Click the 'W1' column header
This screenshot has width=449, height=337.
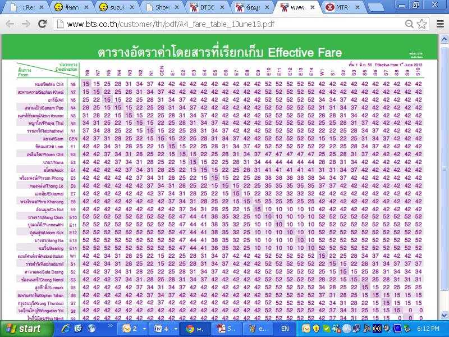322,72
